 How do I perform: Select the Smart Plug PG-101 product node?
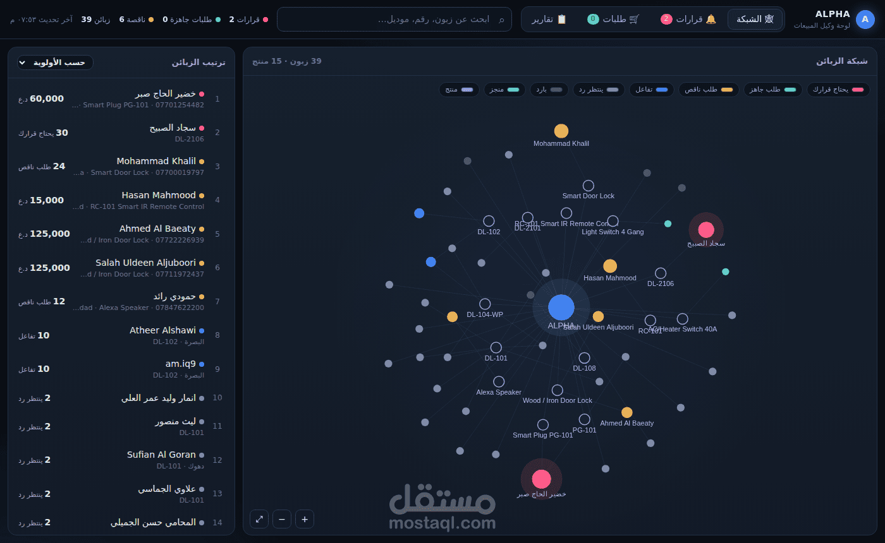(542, 424)
